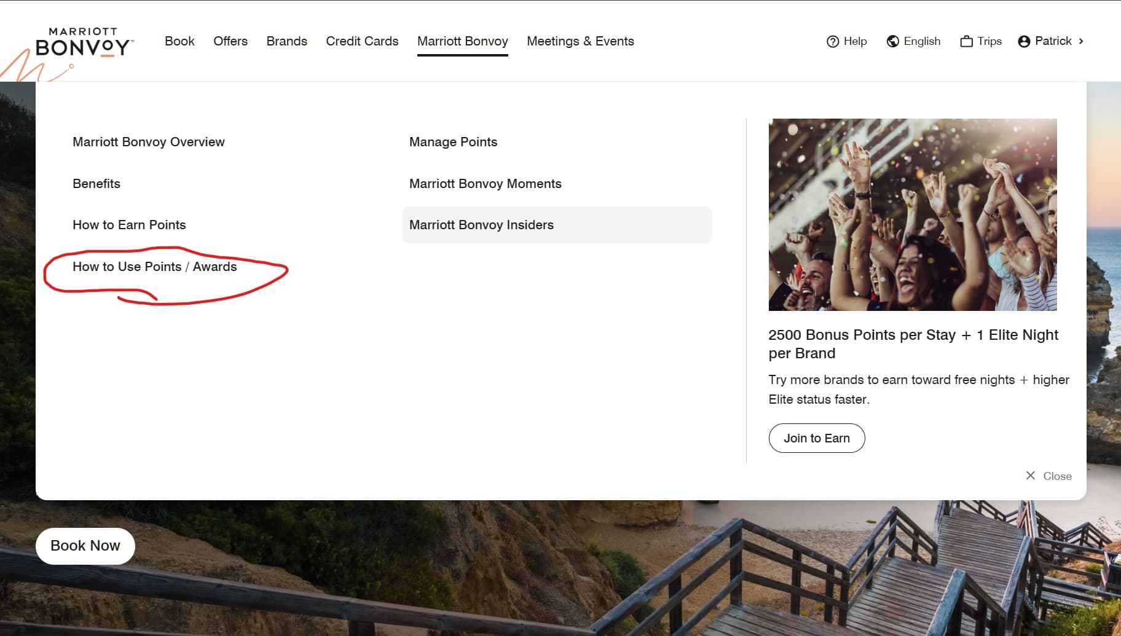The image size is (1121, 636).
Task: Open the Trips link
Action: coord(989,41)
